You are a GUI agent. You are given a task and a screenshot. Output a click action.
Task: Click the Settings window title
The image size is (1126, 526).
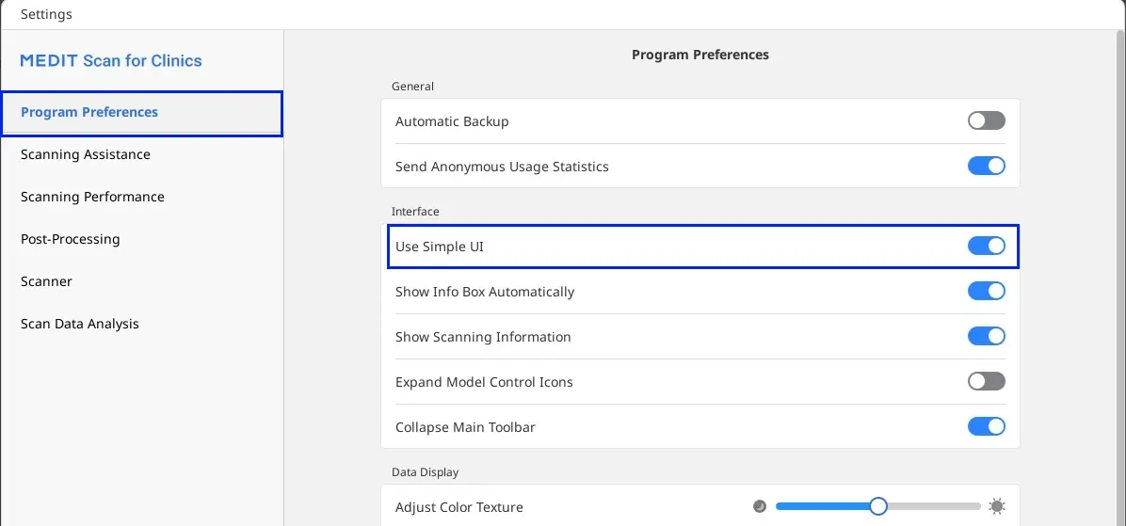point(46,14)
